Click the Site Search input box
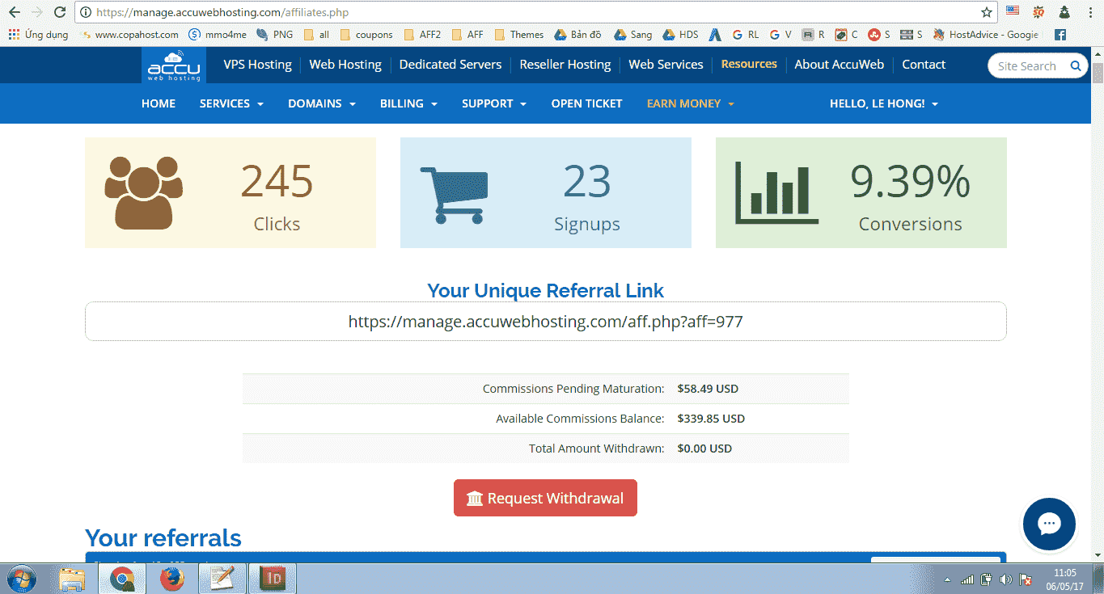This screenshot has height=594, width=1104. [1027, 66]
